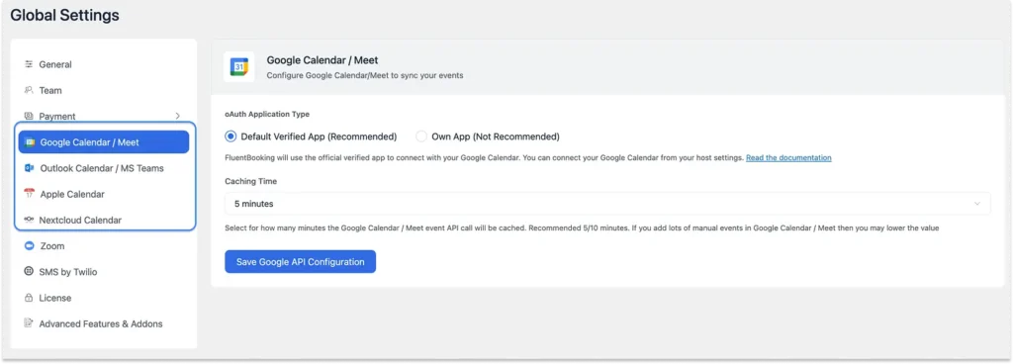
Task: Click the Google Calendar / Meet panel title
Action: click(x=322, y=60)
